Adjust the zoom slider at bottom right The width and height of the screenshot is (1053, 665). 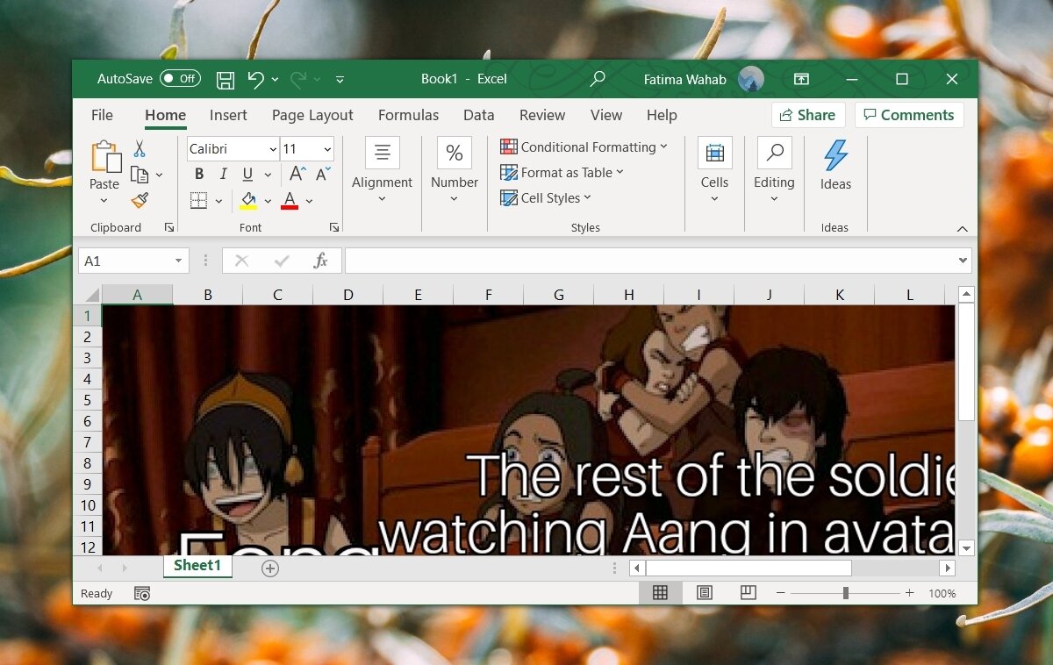844,593
